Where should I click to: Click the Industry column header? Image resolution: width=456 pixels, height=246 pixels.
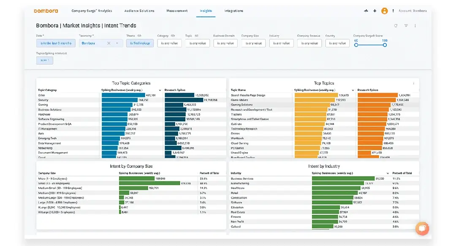236,173
